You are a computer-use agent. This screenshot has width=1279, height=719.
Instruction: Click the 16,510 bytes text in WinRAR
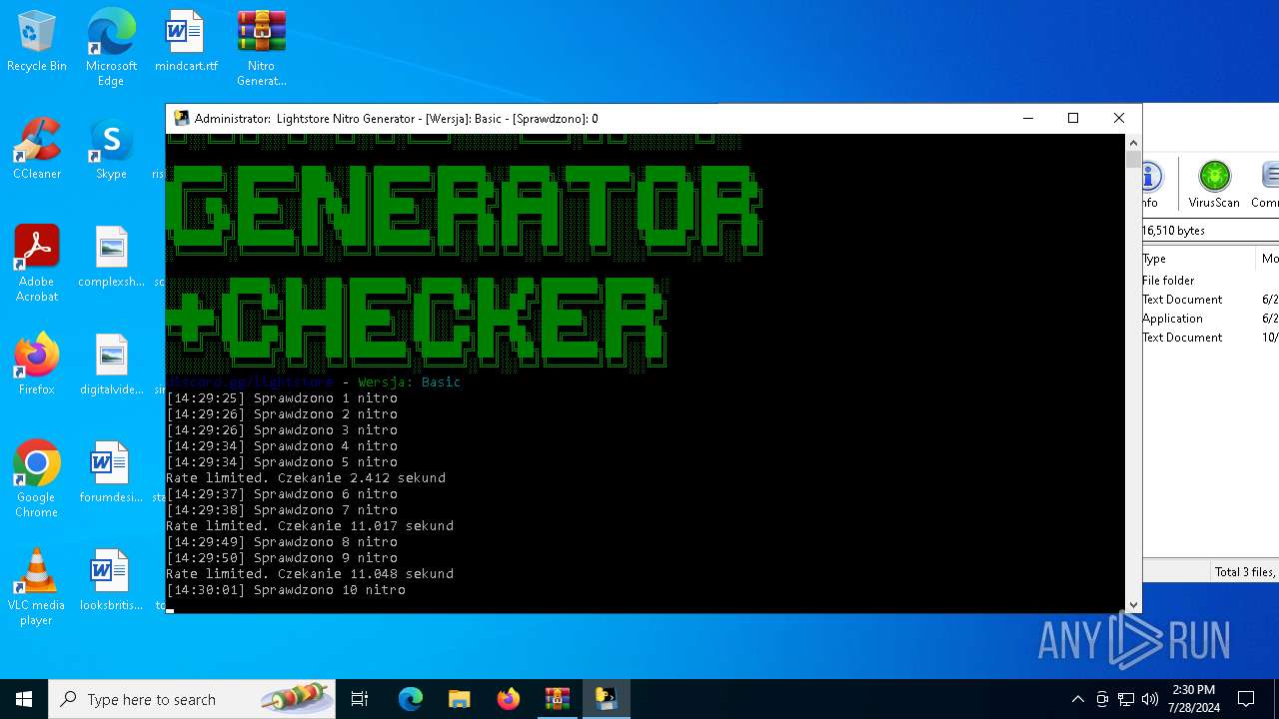[x=1174, y=231]
